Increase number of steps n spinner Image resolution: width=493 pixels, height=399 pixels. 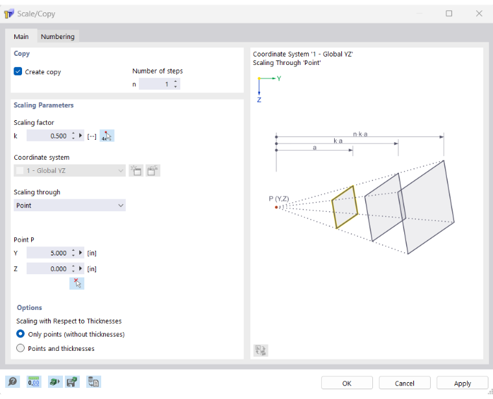175,82
